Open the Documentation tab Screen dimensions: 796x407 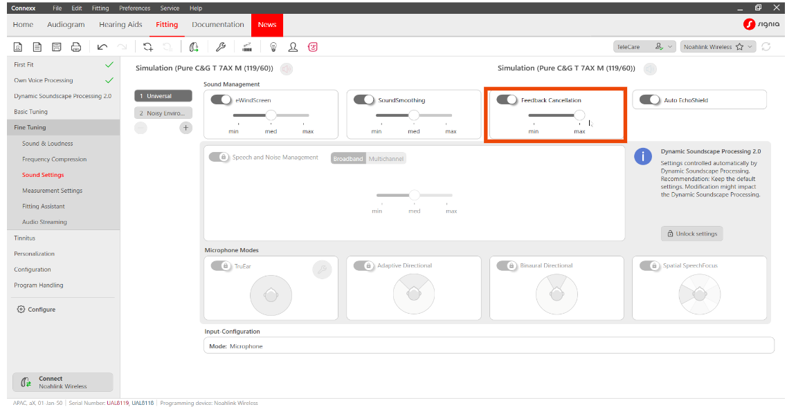pos(218,24)
